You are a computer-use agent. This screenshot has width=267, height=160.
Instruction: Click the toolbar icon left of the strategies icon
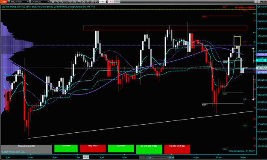click(x=79, y=2)
